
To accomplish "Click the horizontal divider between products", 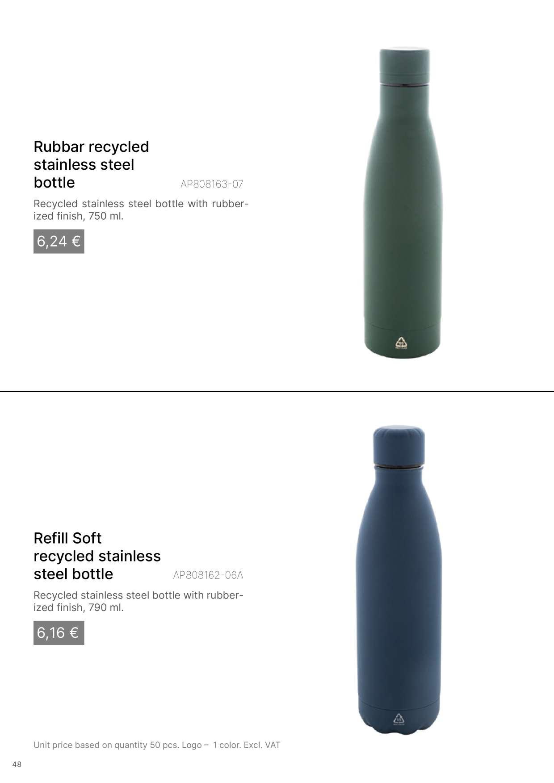I will [x=277, y=391].
